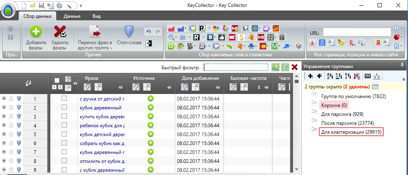The width and height of the screenshot is (408, 175).
Task: Click the thumbs-up icon in keyword toolbar
Action: click(222, 37)
